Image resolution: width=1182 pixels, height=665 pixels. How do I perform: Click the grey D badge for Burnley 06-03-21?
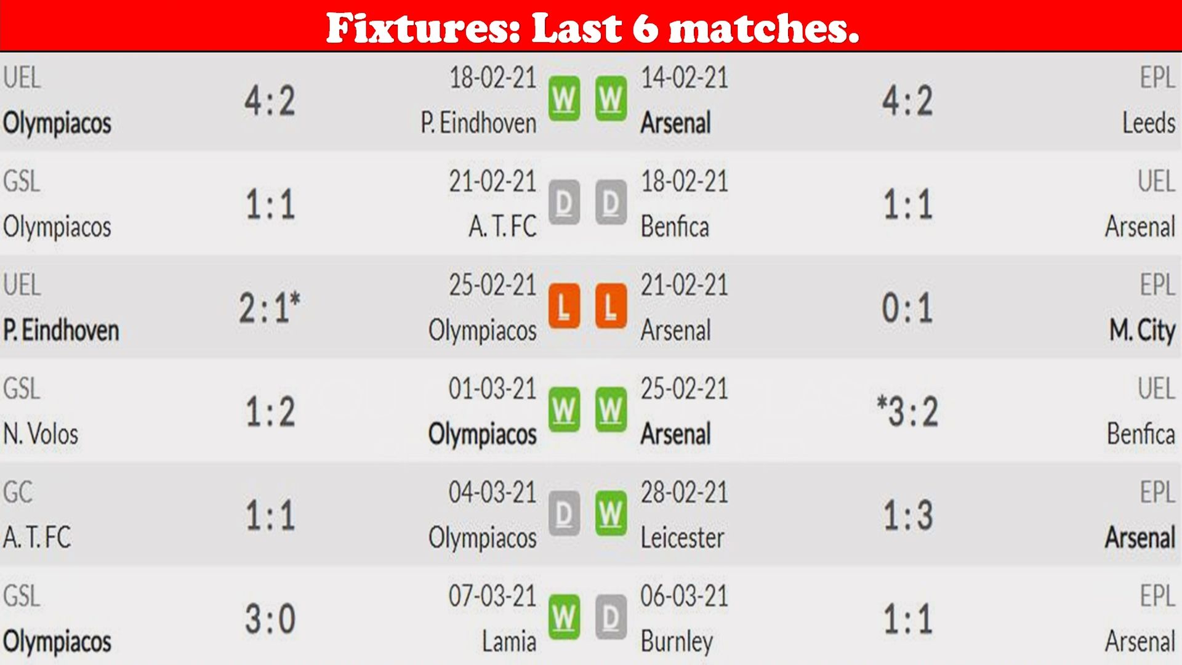[x=611, y=617]
